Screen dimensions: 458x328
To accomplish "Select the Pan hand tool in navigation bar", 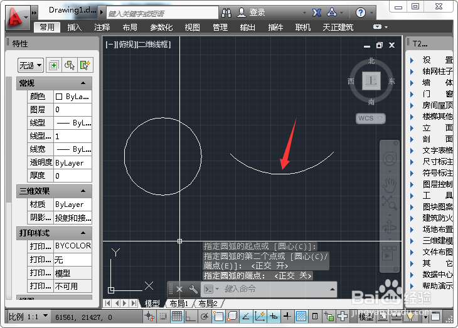I will pos(390,184).
